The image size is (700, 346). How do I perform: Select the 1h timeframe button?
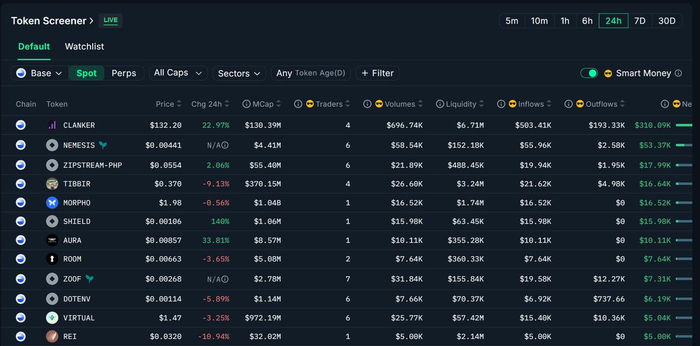565,21
